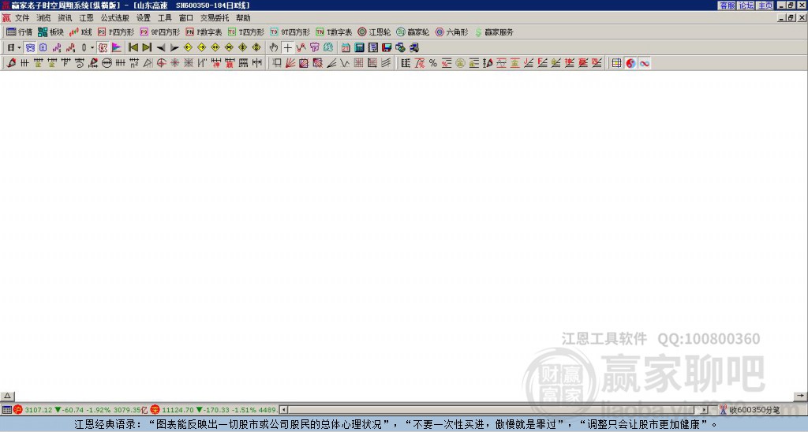Screen dimensions: 808x432
Task: Click the right-arrow button above status bar
Action: tap(800, 396)
